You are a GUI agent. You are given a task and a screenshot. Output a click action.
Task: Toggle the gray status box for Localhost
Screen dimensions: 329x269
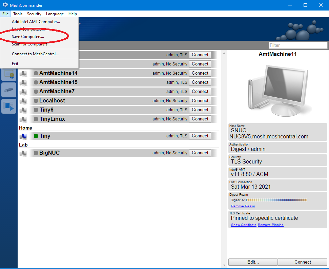point(36,101)
